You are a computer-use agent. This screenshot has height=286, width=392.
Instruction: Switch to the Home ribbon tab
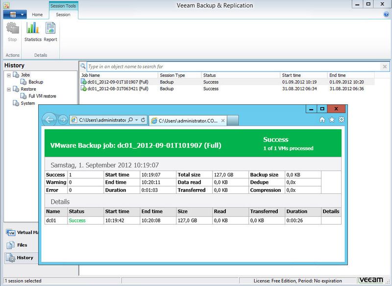coord(37,15)
